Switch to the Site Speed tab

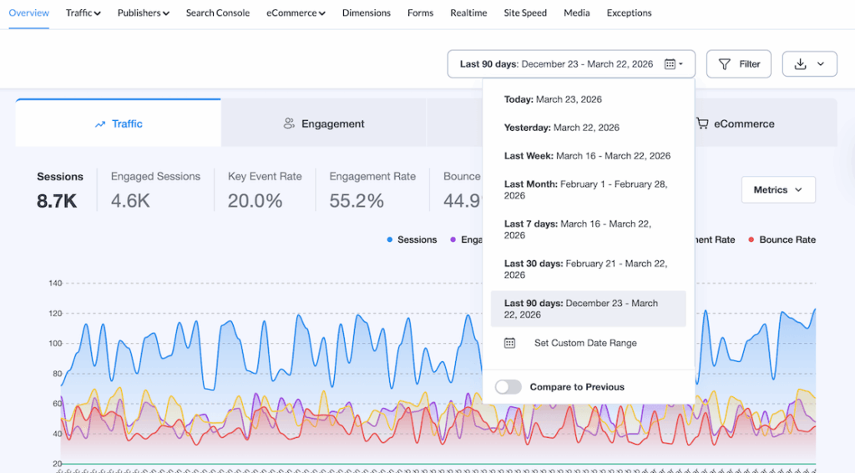pos(525,13)
